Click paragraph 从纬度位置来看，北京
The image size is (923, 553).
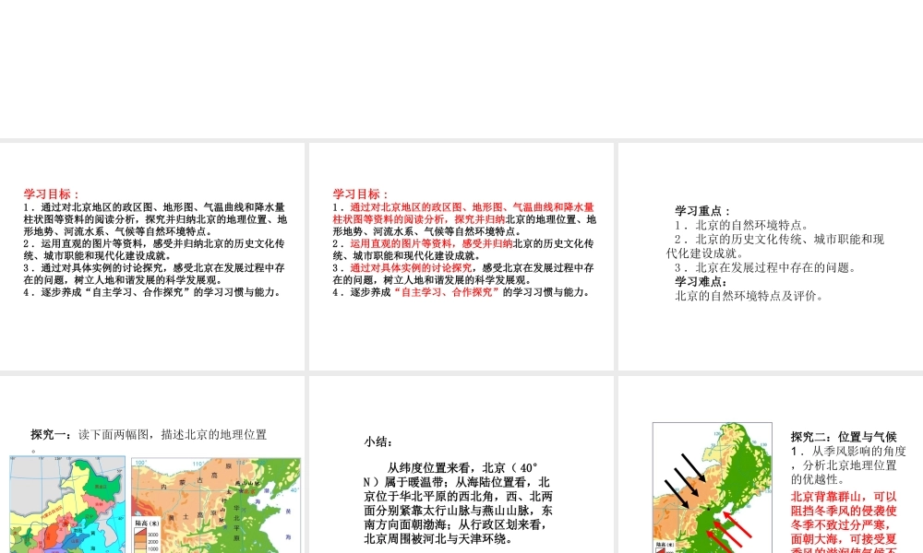point(458,503)
